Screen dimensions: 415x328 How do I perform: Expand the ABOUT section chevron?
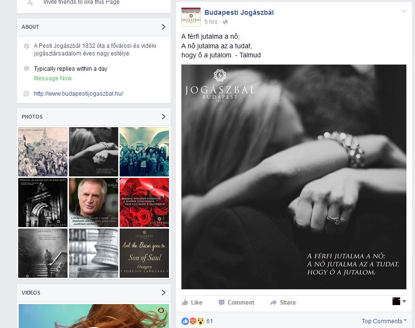point(164,27)
